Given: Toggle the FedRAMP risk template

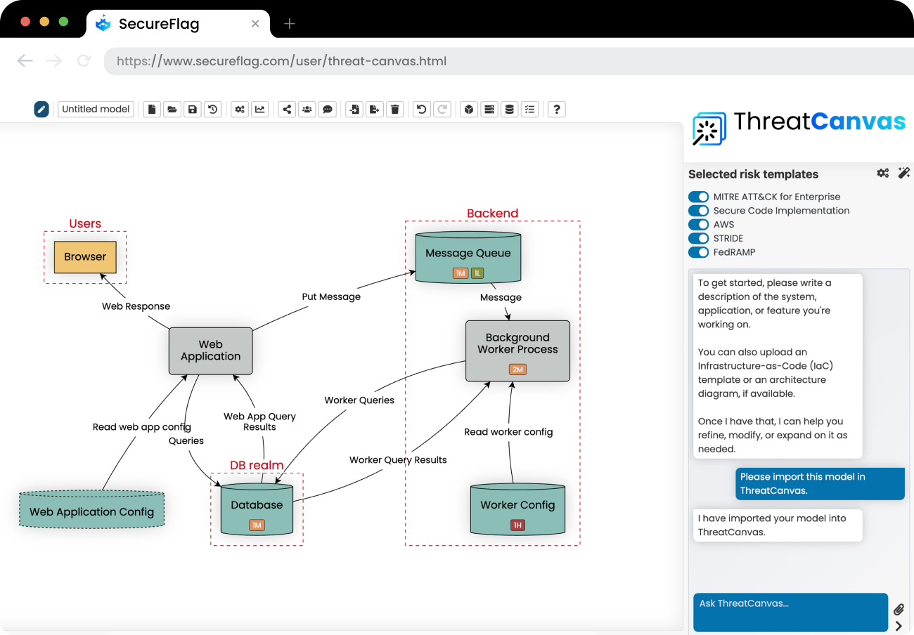Looking at the screenshot, I should pos(698,252).
